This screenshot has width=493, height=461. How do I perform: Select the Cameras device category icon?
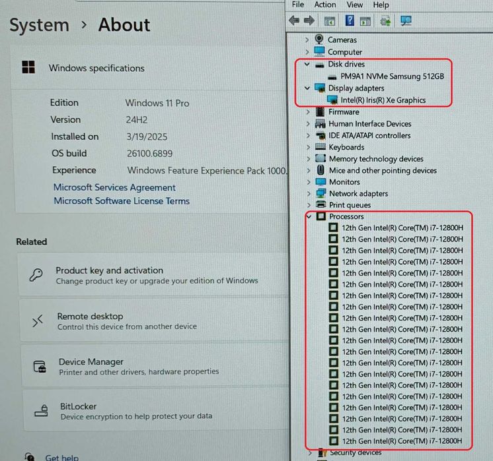[x=319, y=39]
